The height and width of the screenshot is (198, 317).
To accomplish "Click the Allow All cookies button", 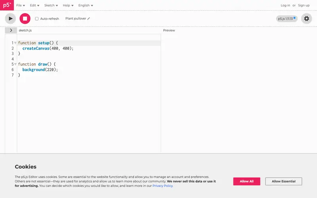I will (x=246, y=181).
